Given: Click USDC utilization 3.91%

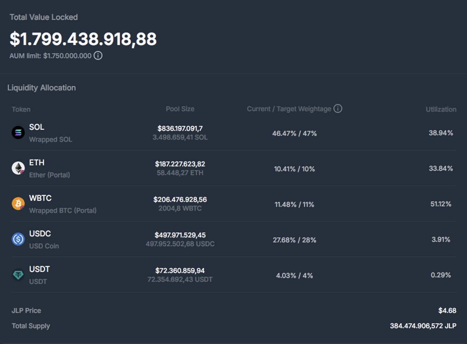Looking at the screenshot, I should tap(441, 239).
